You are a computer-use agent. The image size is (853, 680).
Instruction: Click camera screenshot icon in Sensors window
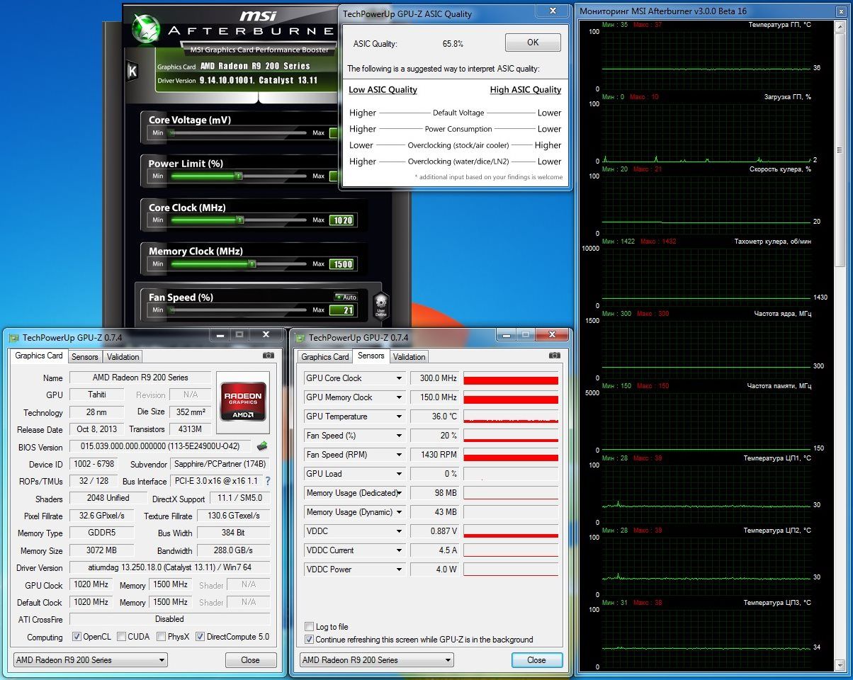555,356
